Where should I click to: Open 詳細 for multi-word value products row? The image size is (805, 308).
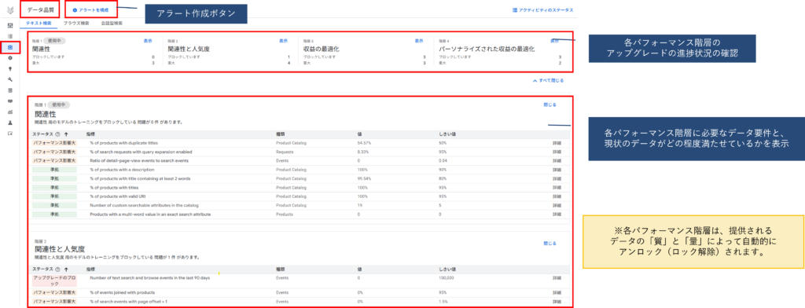(557, 214)
